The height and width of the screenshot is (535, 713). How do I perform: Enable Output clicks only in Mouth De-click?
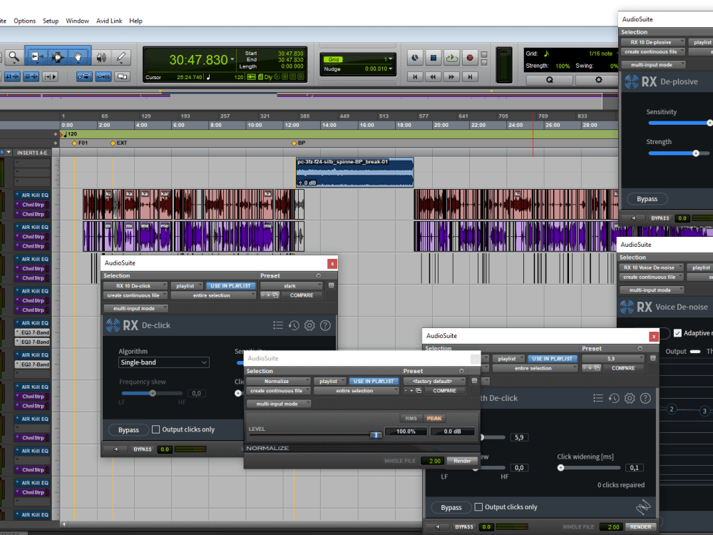[x=478, y=506]
